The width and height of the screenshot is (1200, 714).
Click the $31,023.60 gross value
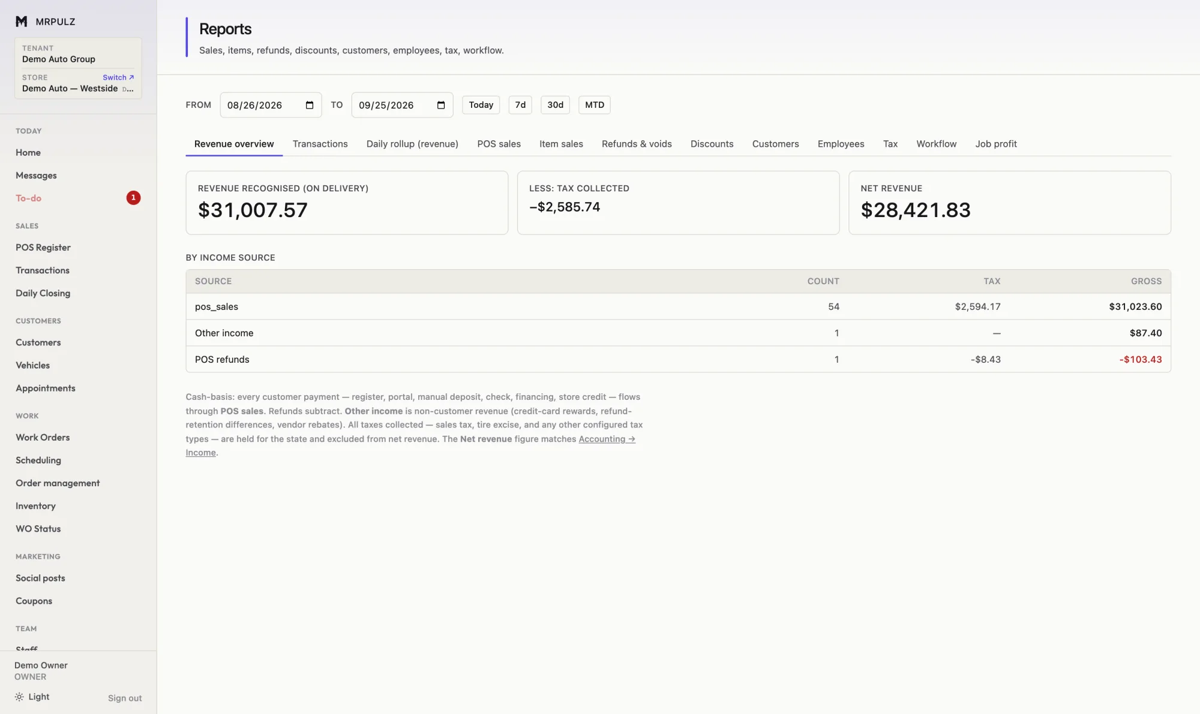click(1135, 306)
